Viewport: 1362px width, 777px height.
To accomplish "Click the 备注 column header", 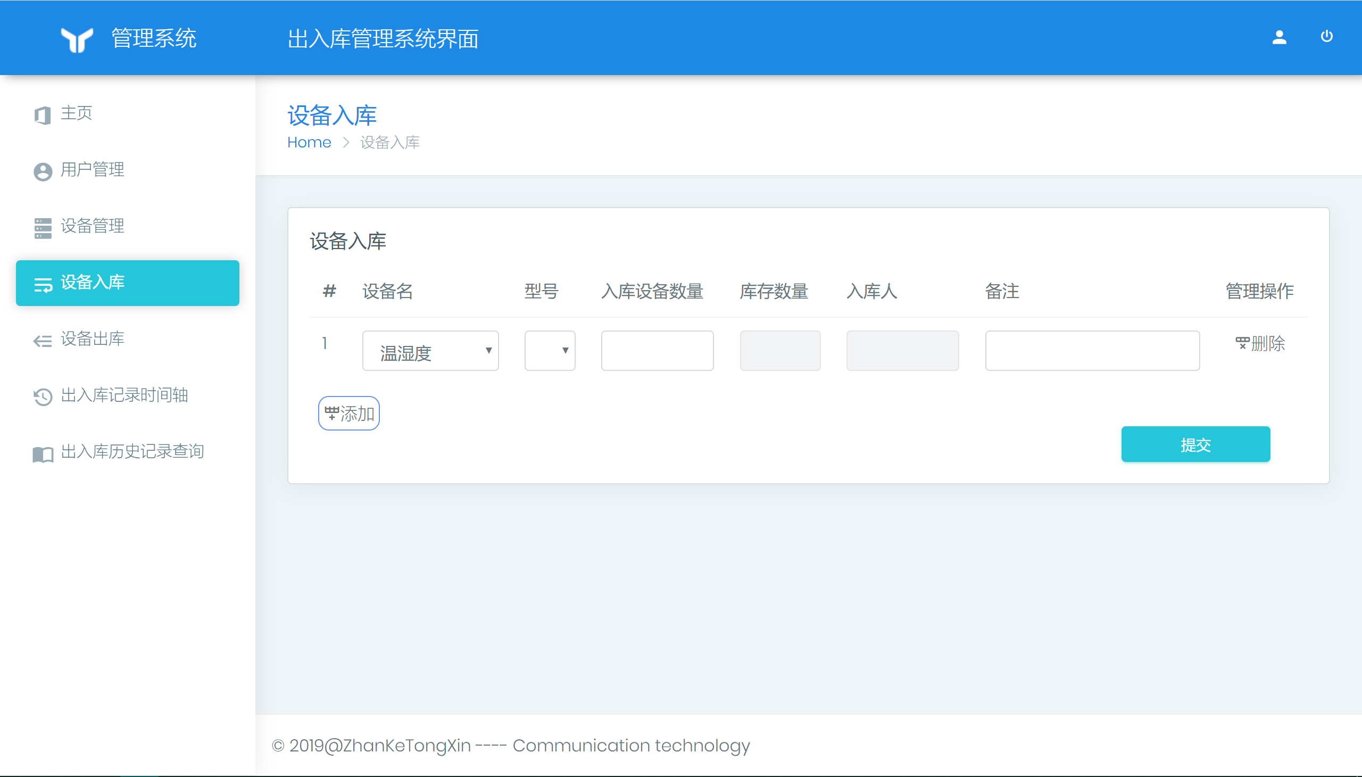I will (x=1002, y=292).
